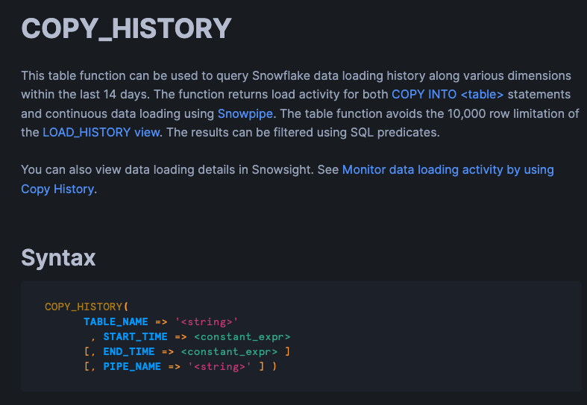Click the TABLE_NAME parameter in code
The height and width of the screenshot is (405, 587).
116,321
